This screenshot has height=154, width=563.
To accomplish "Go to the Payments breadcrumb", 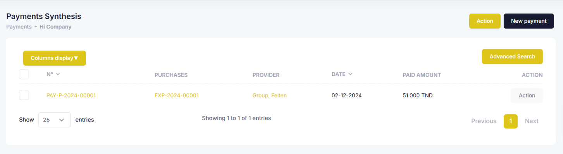I will pos(19,27).
